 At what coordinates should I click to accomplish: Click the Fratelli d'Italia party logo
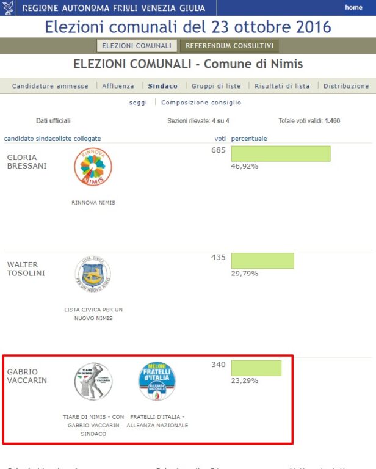tap(157, 381)
